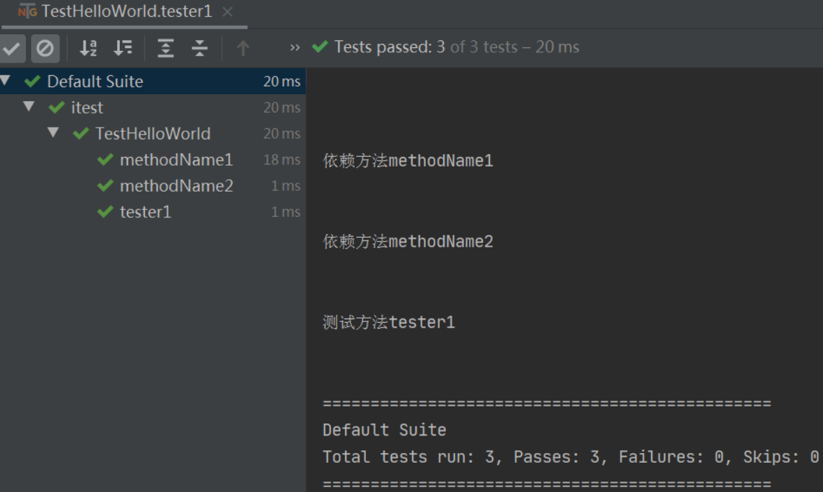Image resolution: width=823 pixels, height=492 pixels.
Task: Collapse the itest tree node
Action: (29, 107)
